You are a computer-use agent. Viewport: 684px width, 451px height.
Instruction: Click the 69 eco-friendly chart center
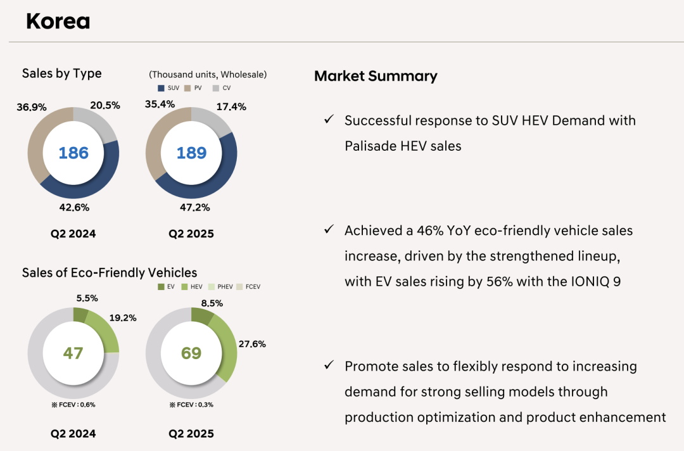click(191, 352)
